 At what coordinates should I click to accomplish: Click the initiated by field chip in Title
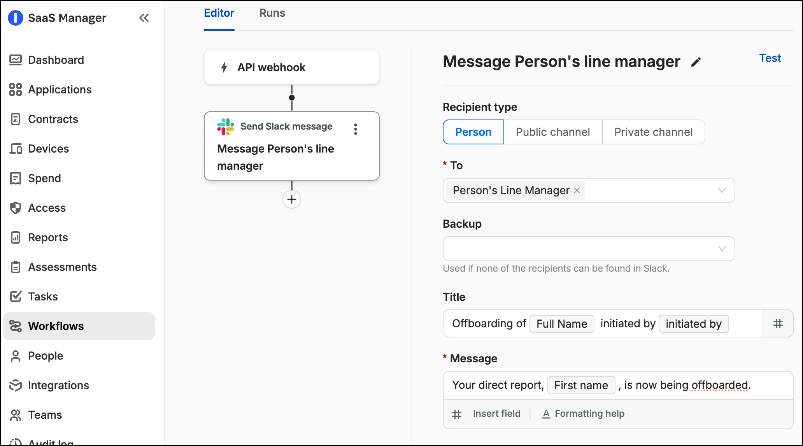tap(694, 324)
